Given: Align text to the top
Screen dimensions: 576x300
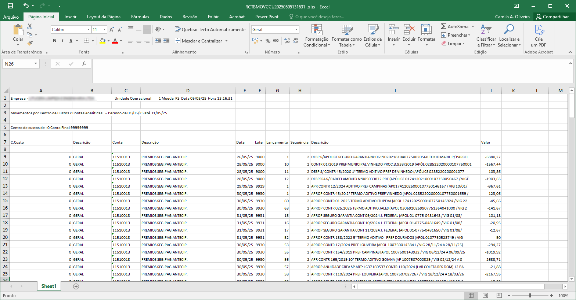Looking at the screenshot, I should [131, 29].
